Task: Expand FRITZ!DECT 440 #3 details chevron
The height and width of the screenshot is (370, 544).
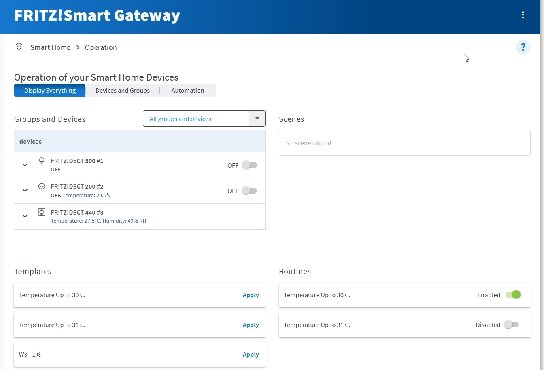Action: 25,216
